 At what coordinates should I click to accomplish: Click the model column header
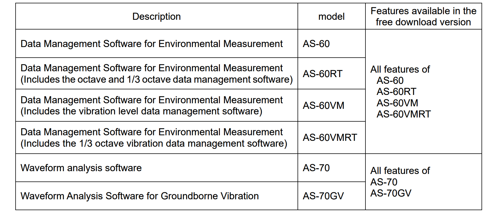(x=331, y=16)
